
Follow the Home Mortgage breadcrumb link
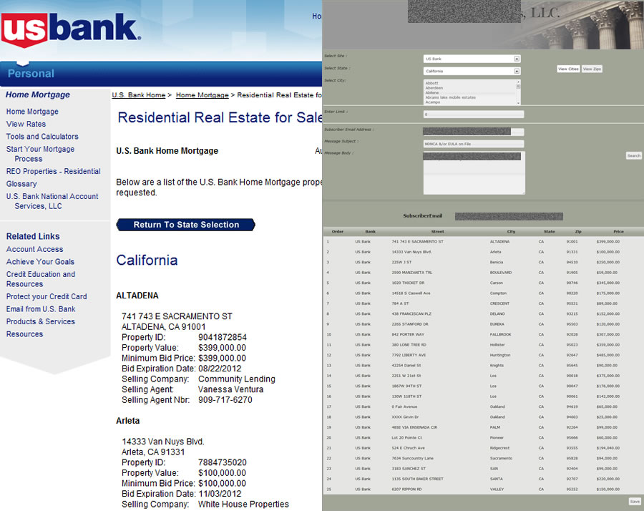click(x=202, y=95)
